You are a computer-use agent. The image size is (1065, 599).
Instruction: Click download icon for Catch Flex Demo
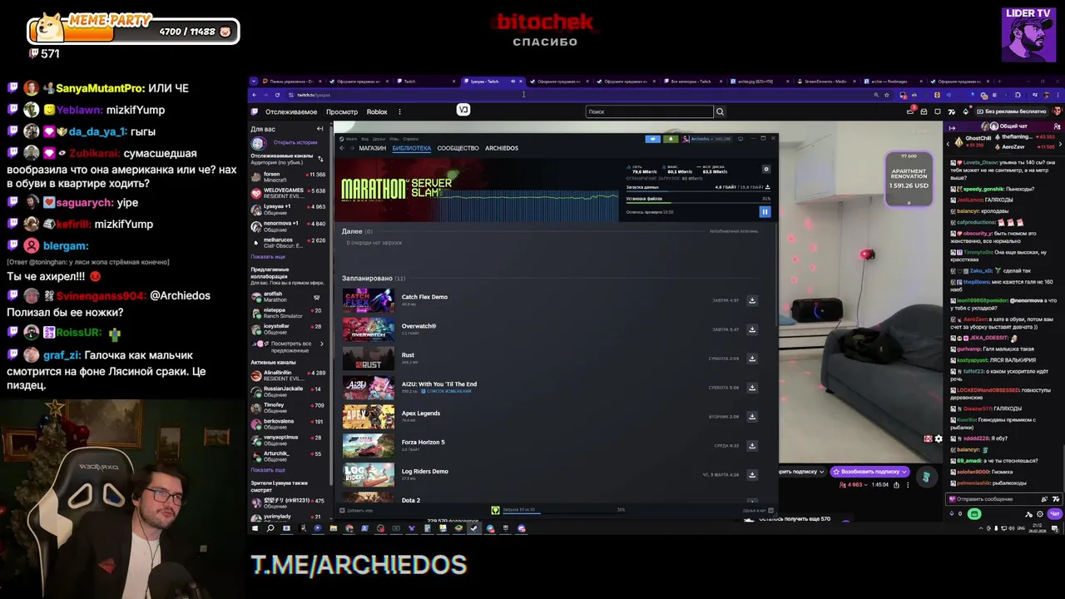(752, 300)
